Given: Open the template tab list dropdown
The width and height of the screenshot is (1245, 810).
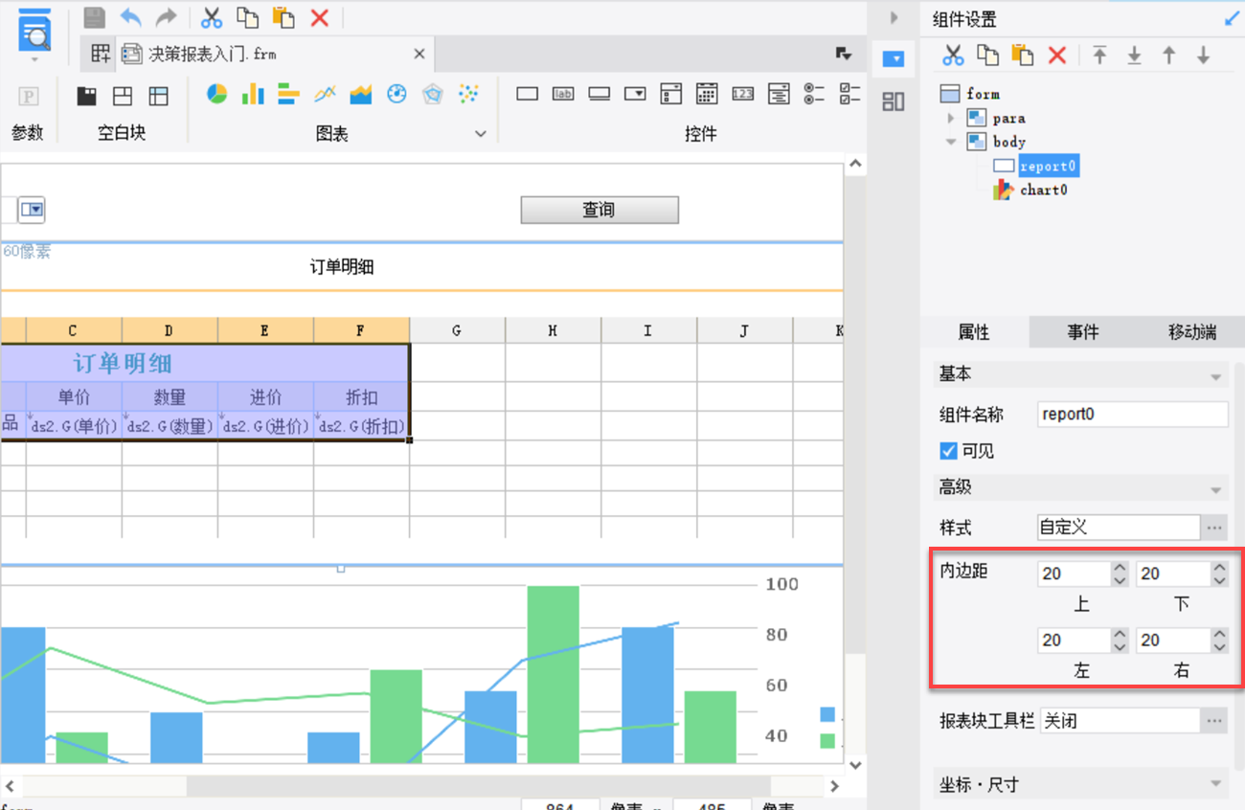Looking at the screenshot, I should (x=844, y=54).
